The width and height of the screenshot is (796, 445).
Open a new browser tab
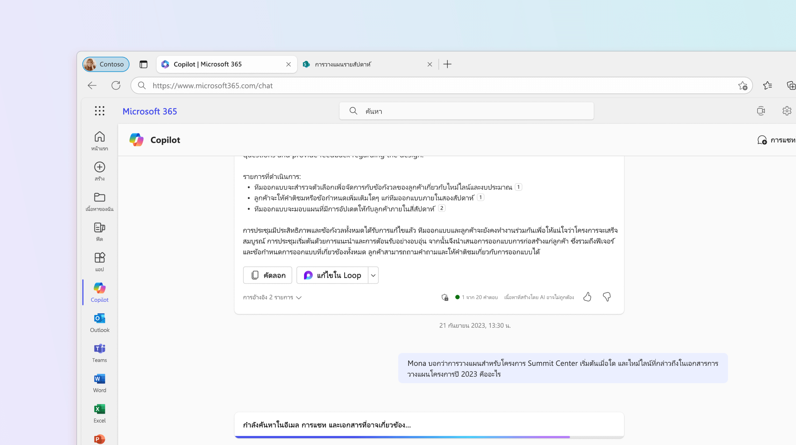447,64
